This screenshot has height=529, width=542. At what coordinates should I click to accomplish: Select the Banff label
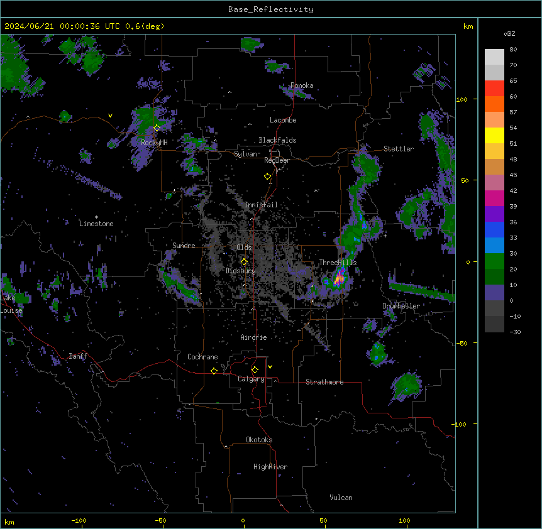click(x=78, y=356)
